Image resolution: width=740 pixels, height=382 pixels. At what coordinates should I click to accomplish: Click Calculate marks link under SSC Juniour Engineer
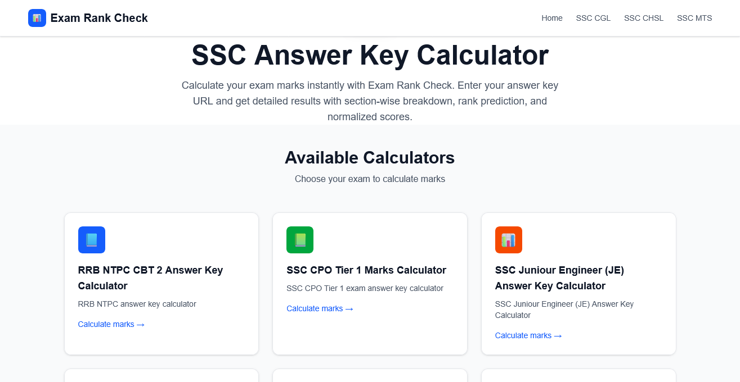pos(528,335)
